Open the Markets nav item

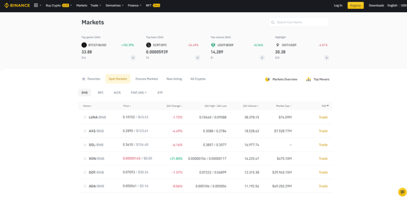point(82,5)
